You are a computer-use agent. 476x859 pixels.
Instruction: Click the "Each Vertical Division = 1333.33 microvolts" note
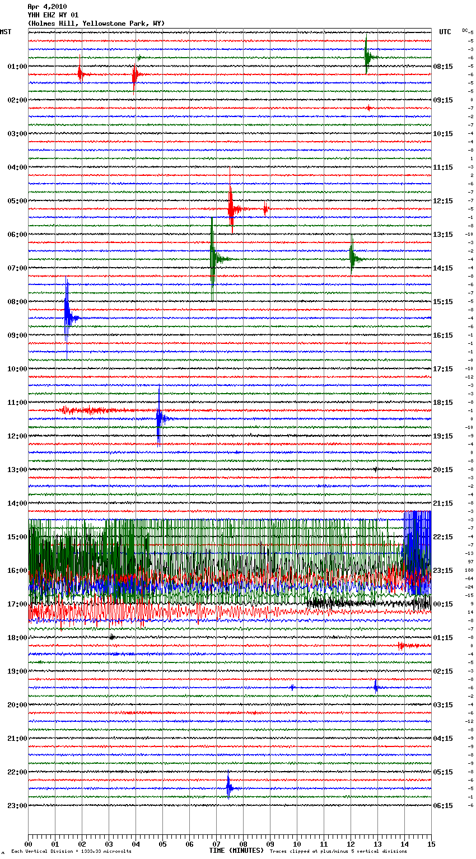[x=71, y=851]
